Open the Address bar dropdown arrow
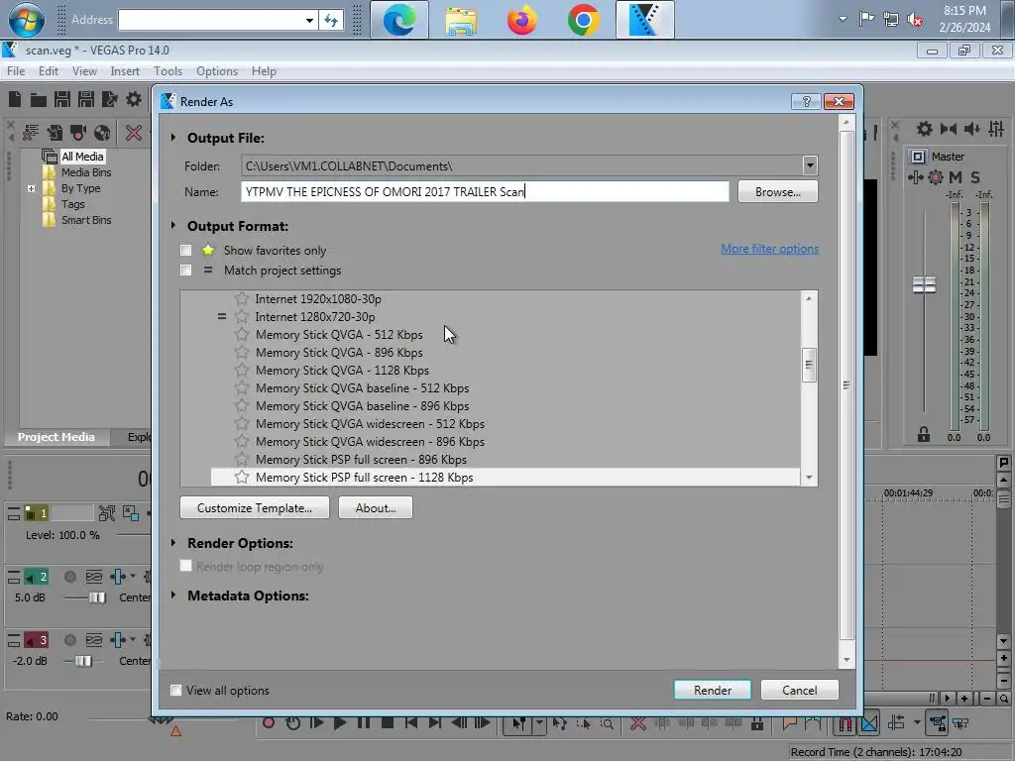Screen dimensions: 1015x761 click(x=309, y=20)
